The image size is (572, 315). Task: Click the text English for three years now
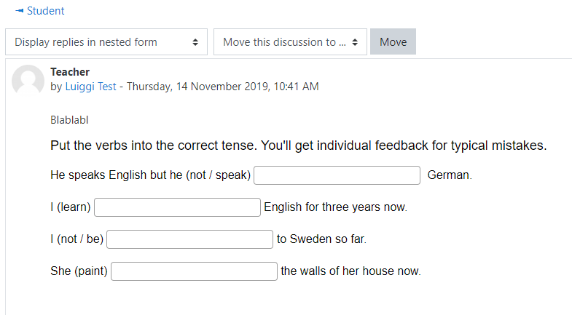coord(335,207)
